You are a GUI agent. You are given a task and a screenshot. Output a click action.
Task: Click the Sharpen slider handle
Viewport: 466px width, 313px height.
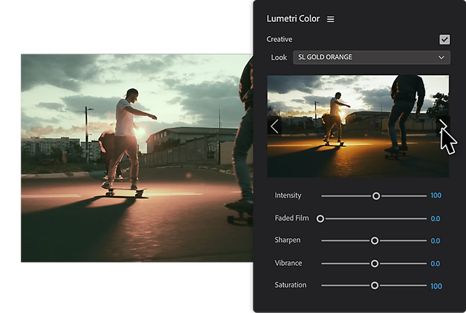[375, 241]
